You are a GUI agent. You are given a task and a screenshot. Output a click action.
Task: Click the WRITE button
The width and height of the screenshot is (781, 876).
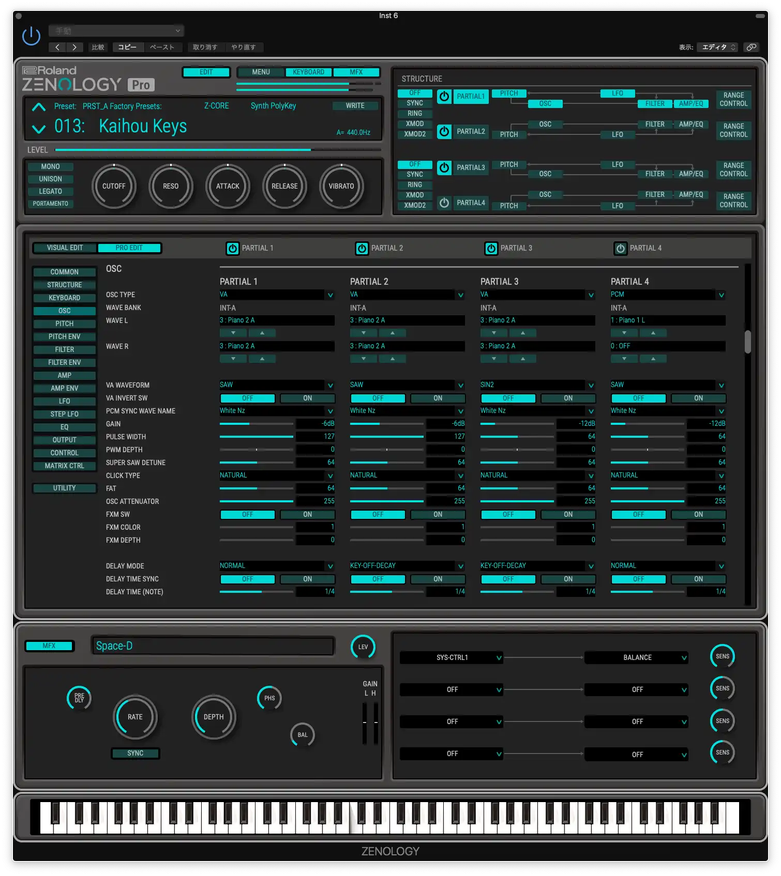point(355,105)
